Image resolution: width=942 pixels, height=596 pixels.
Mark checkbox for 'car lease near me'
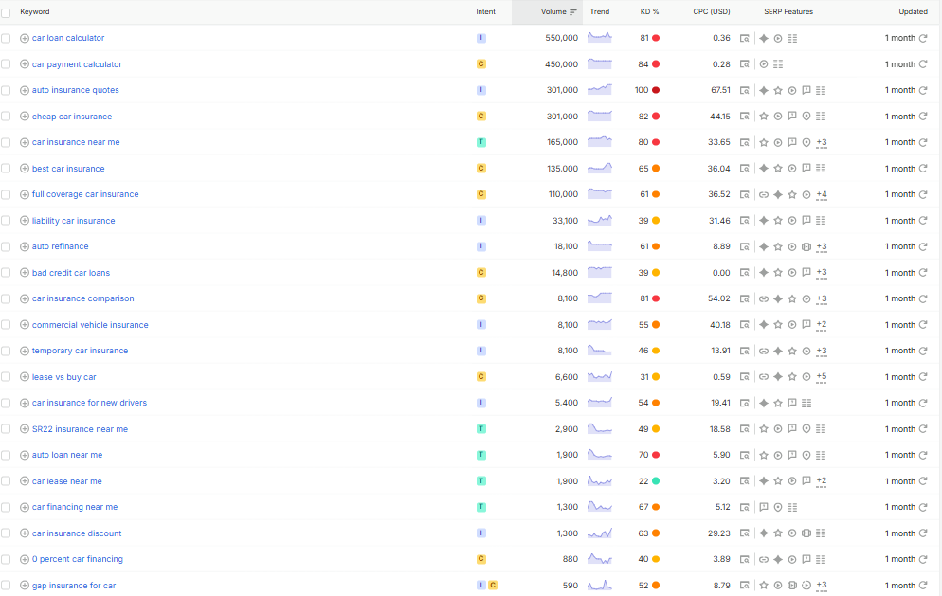[x=6, y=481]
